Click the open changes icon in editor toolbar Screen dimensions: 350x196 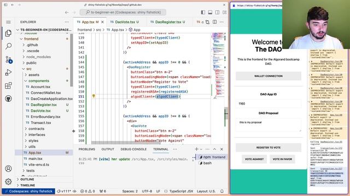click(x=208, y=22)
